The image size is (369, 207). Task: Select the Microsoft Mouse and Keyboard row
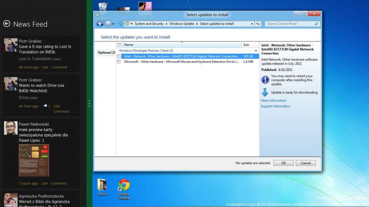[188, 62]
